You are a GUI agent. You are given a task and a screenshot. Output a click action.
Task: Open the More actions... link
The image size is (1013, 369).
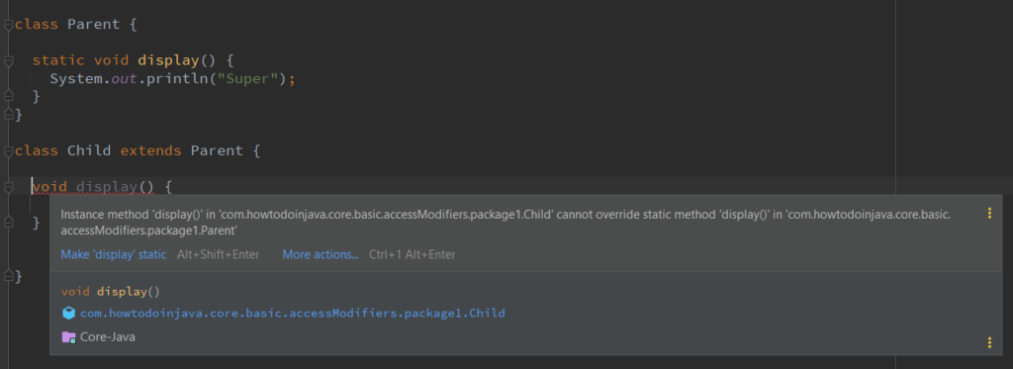coord(321,254)
